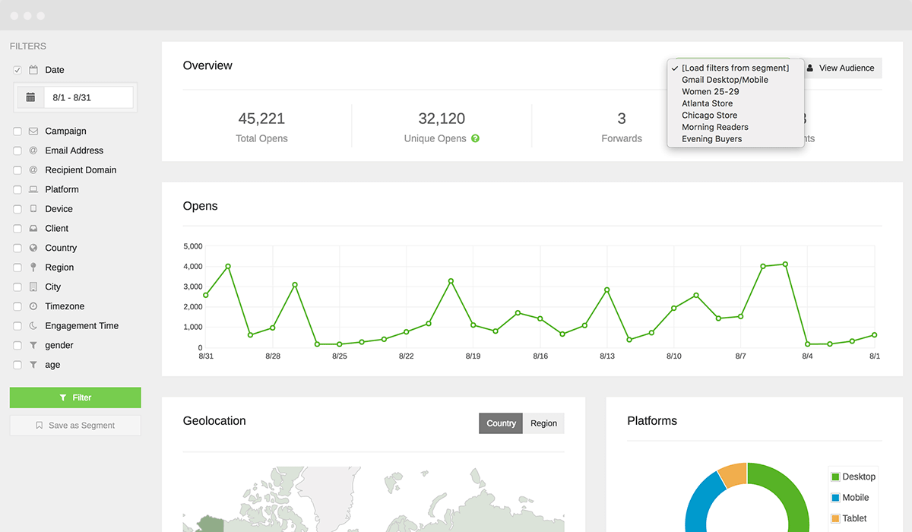
Task: Click the clock icon next to Timezone
Action: click(x=33, y=306)
